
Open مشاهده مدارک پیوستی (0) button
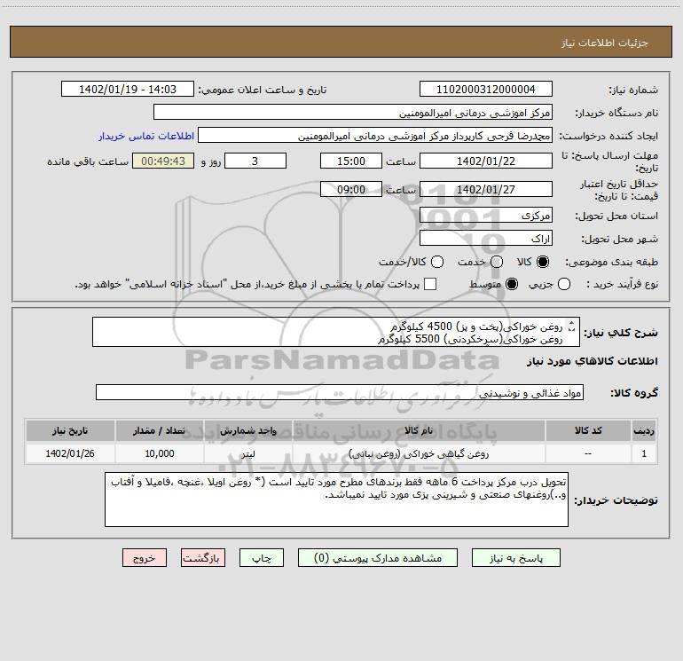378,558
